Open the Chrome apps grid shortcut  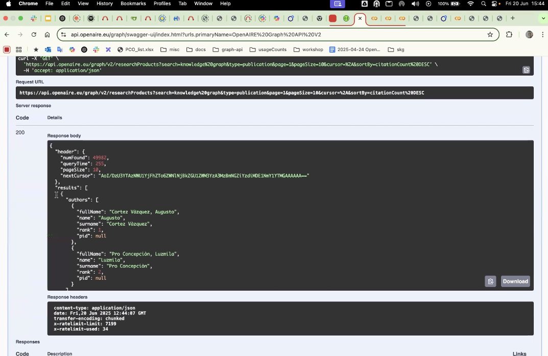click(19, 50)
